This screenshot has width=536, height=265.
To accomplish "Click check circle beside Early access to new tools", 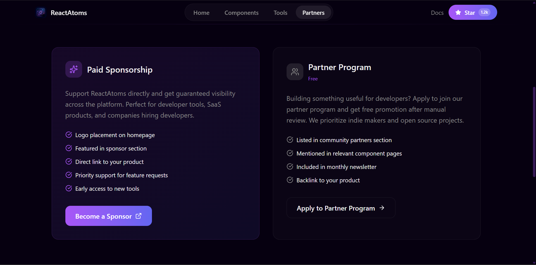I will click(69, 188).
